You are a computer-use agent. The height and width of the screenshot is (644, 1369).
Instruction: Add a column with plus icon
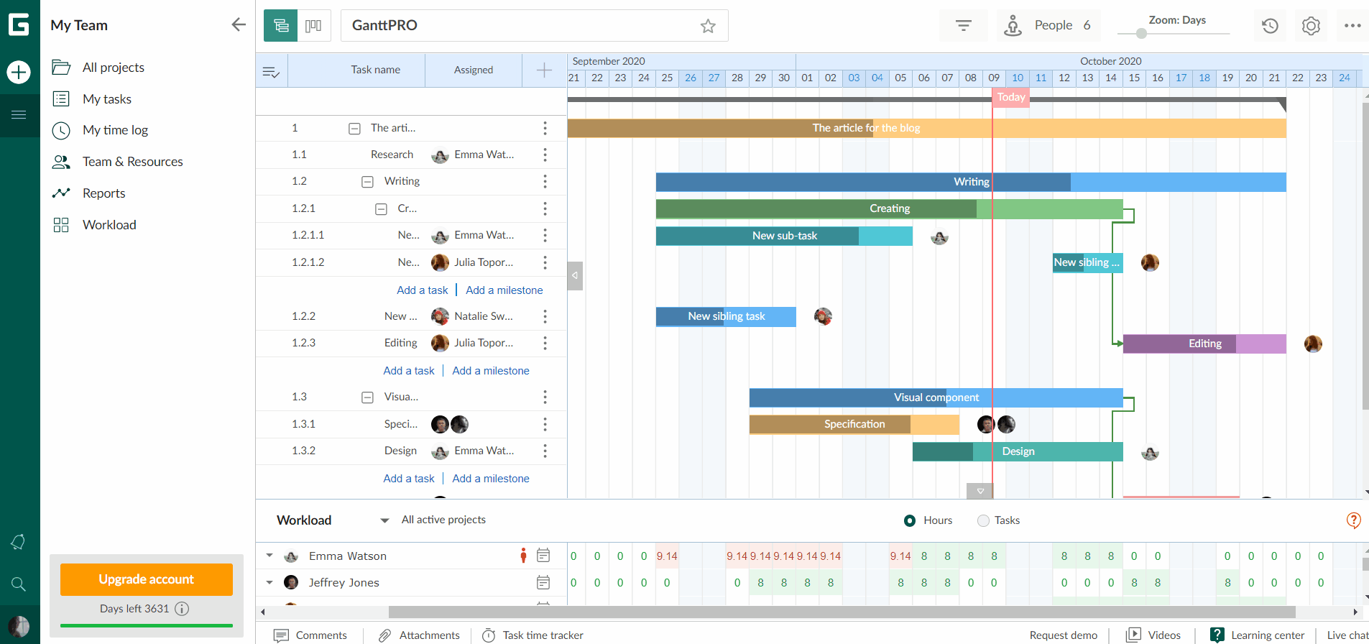coord(544,70)
